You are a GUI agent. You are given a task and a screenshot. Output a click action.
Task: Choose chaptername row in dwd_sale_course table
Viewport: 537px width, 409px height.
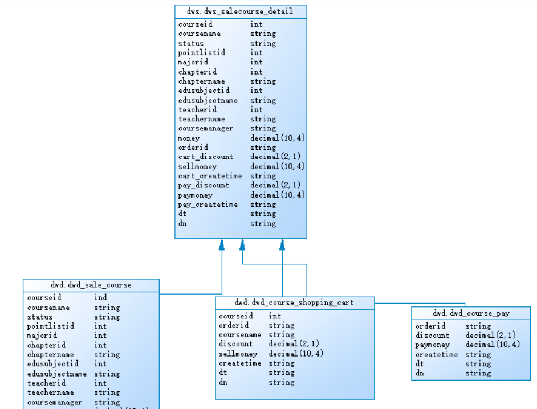click(x=91, y=354)
